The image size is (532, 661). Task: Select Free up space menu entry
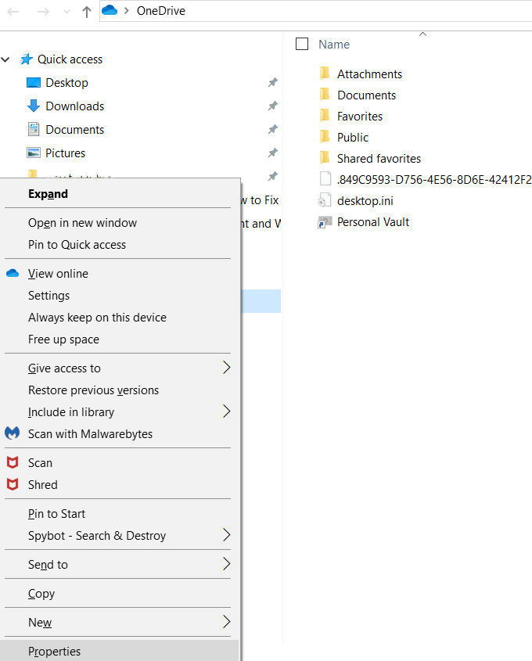(63, 339)
